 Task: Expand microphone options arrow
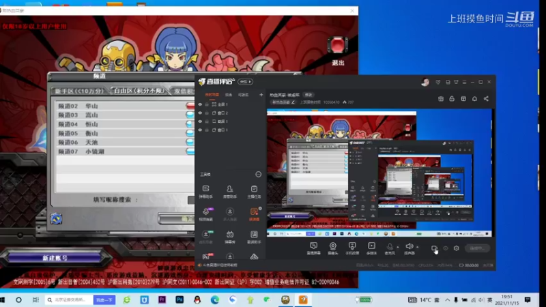pyautogui.click(x=398, y=247)
